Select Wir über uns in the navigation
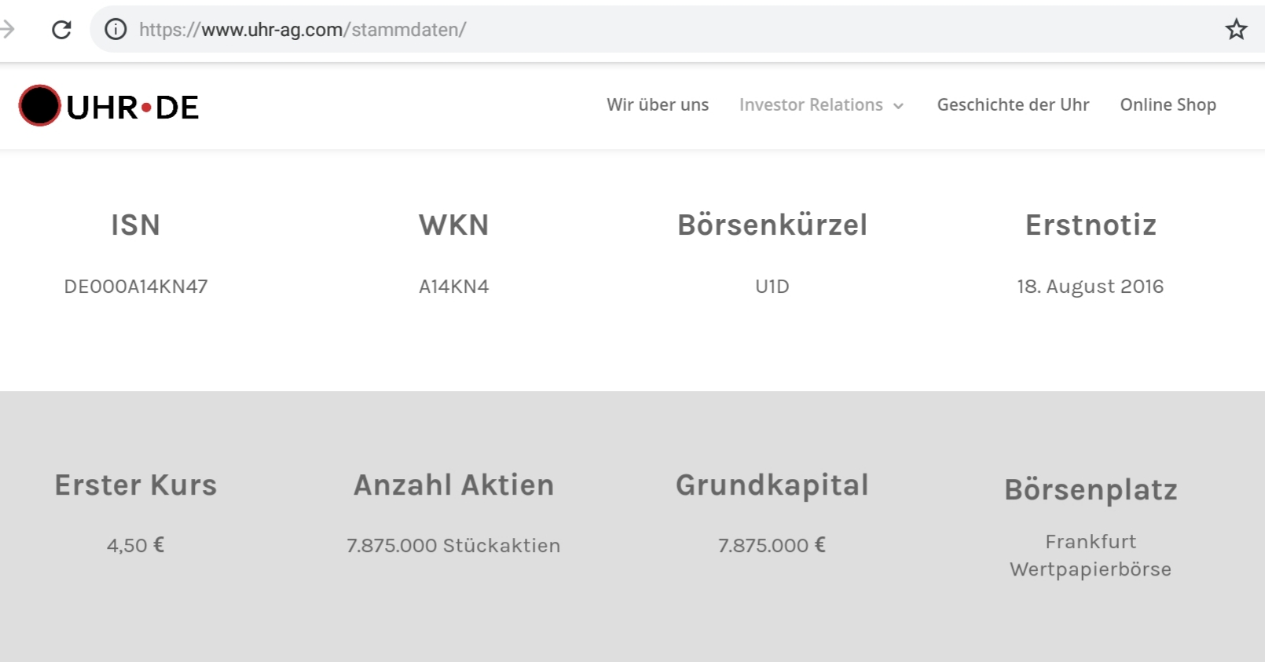The image size is (1265, 662). (658, 104)
